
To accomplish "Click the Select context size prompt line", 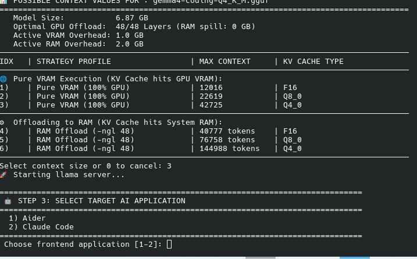I will click(x=85, y=166).
